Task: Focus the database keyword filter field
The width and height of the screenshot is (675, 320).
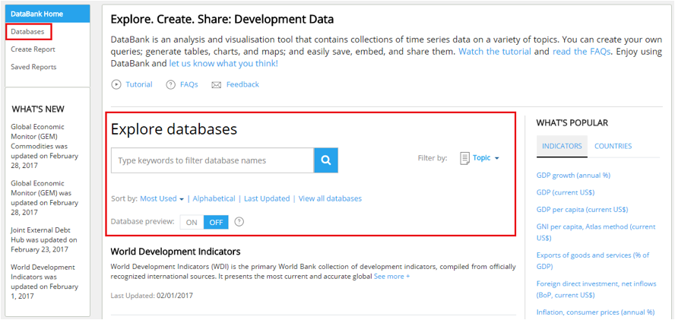Action: (212, 160)
